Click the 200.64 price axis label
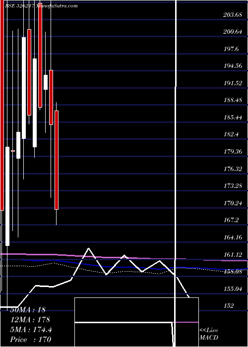This screenshot has width=248, height=347. pyautogui.click(x=232, y=32)
